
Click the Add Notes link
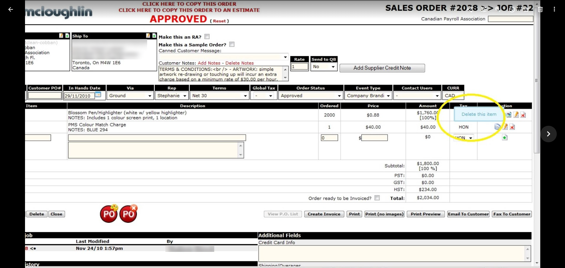click(209, 63)
